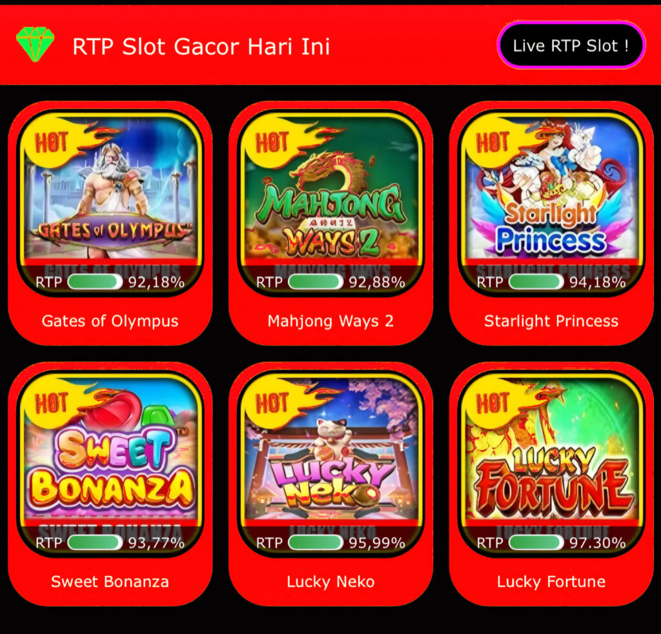Click the HOT flame badge on Sweet Bonanza
Image resolution: width=661 pixels, height=634 pixels.
pyautogui.click(x=63, y=404)
